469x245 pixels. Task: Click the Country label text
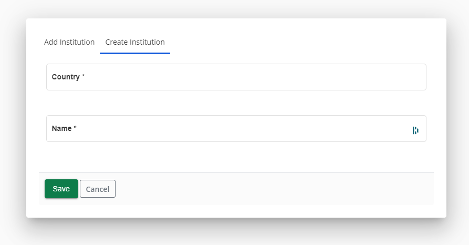tap(65, 77)
